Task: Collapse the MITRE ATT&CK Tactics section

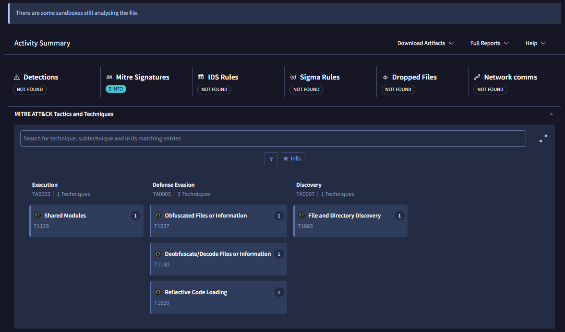Action: tap(551, 114)
